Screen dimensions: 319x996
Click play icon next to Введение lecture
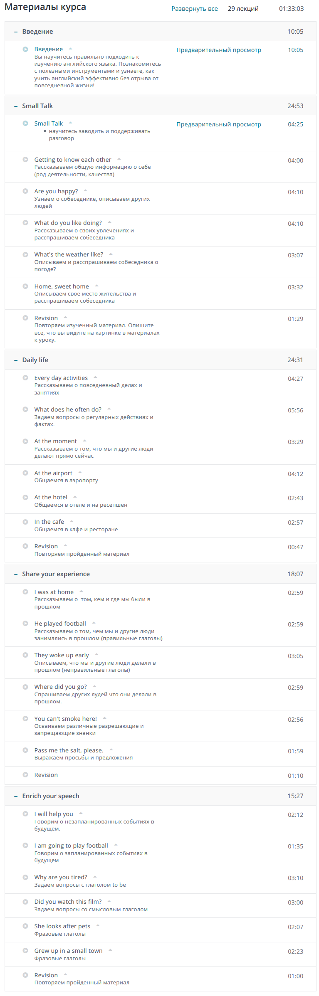tap(25, 49)
